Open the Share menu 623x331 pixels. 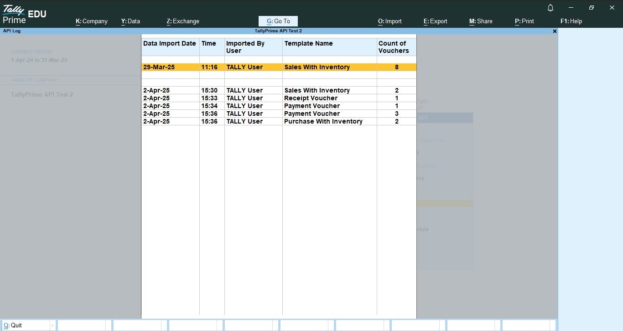coord(481,21)
